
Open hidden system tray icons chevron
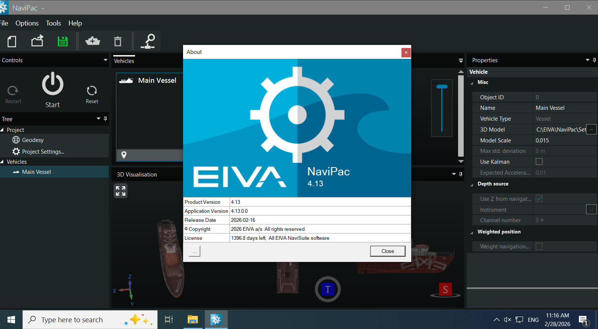coord(496,320)
